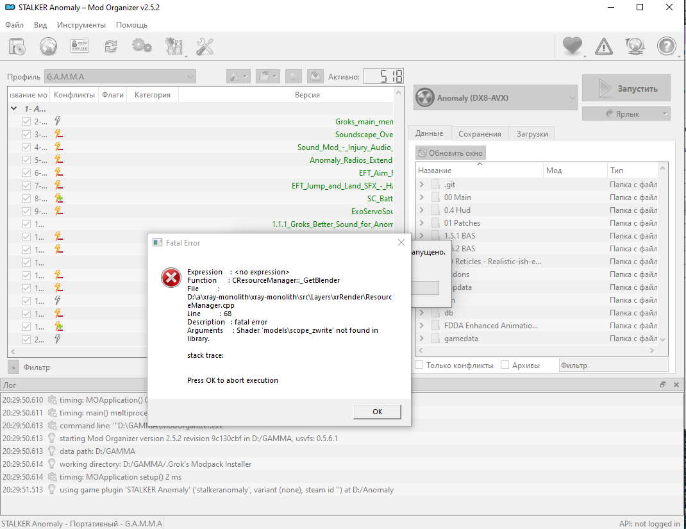Enable the Архивы checkbox
This screenshot has height=529, width=686.
pyautogui.click(x=505, y=365)
